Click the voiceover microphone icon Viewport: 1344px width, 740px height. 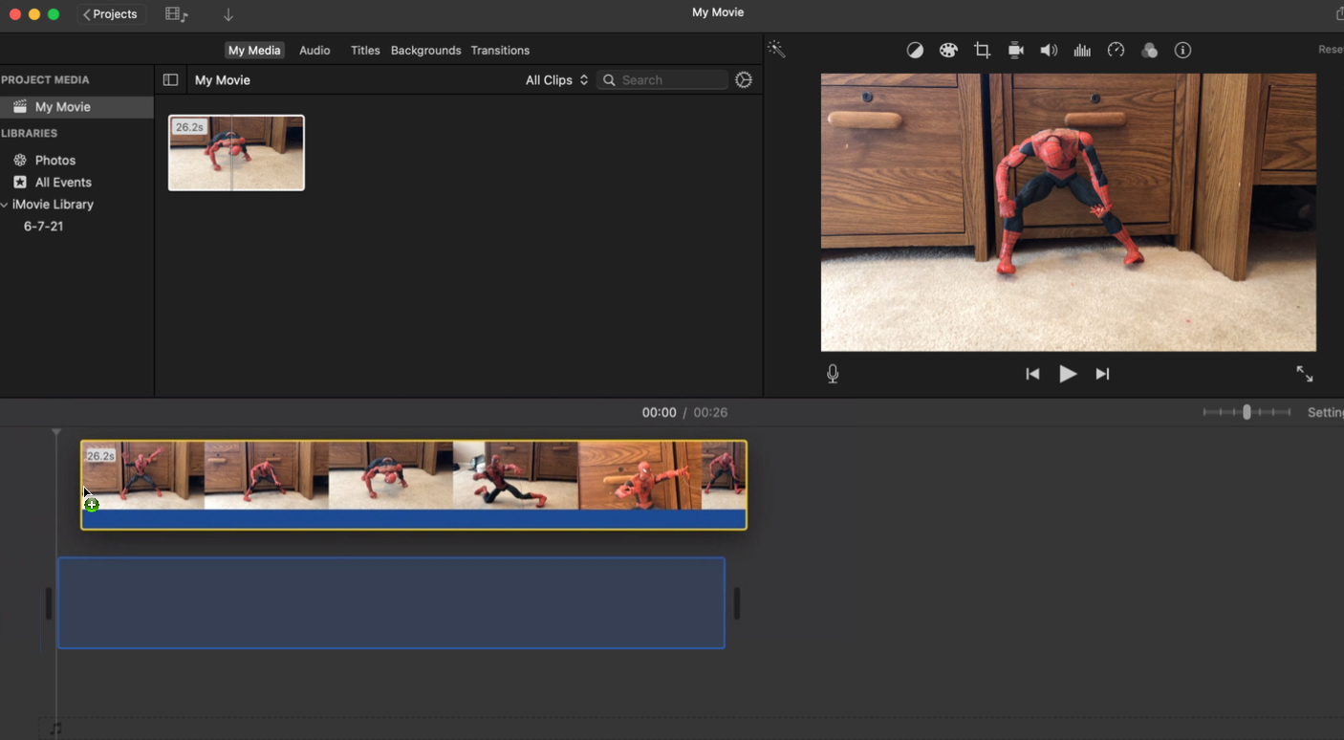click(833, 375)
